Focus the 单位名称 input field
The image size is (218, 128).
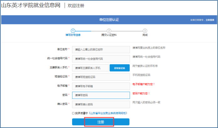click(101, 49)
